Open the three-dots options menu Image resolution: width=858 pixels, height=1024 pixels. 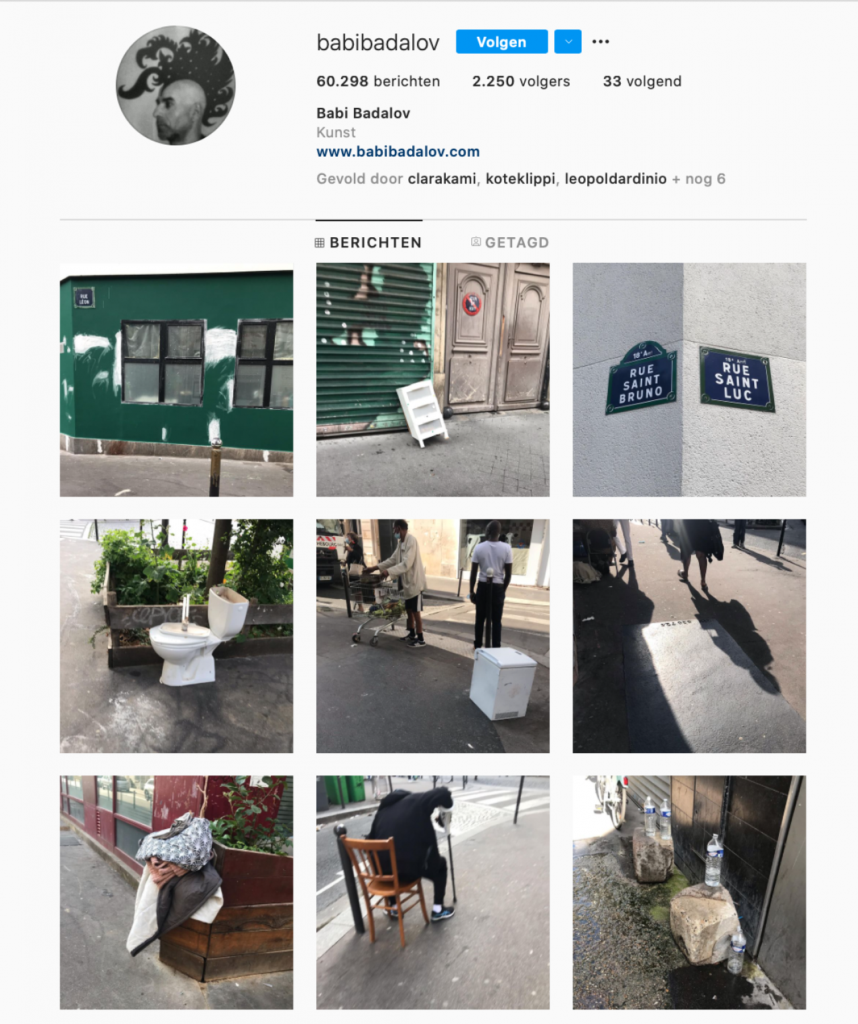coord(601,42)
